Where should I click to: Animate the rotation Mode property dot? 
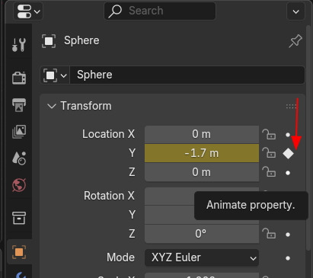coord(288,258)
